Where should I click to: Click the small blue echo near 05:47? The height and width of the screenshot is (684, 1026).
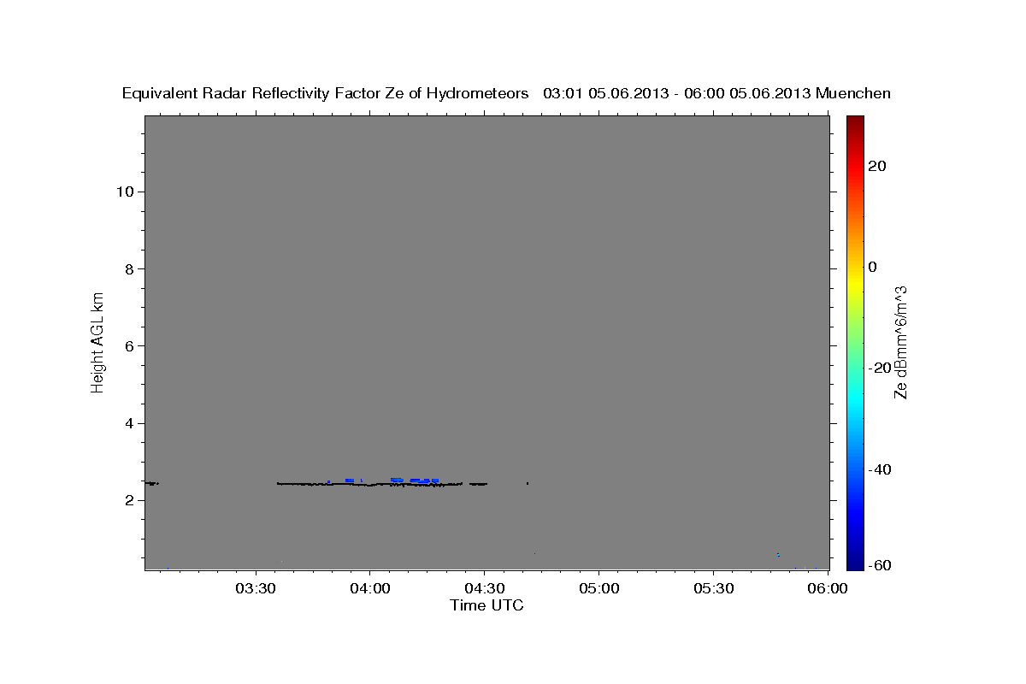[778, 555]
